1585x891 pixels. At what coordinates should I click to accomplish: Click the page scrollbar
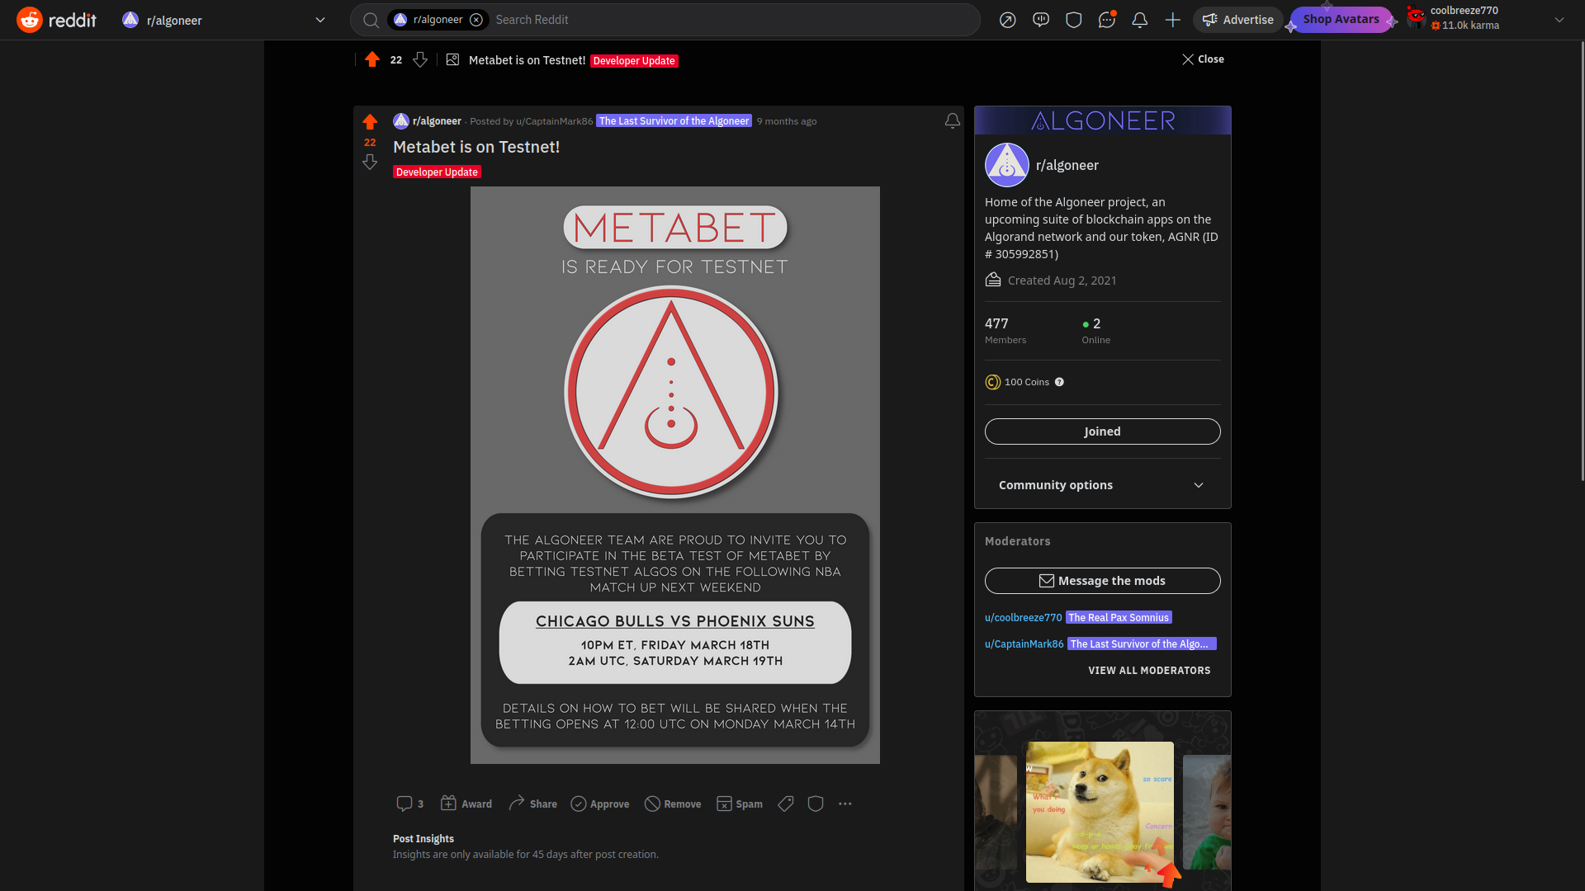[1581, 260]
